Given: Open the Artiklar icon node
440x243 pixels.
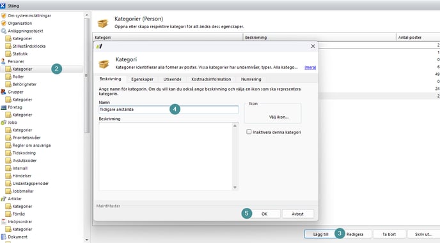Looking at the screenshot, I should click(x=3, y=199).
